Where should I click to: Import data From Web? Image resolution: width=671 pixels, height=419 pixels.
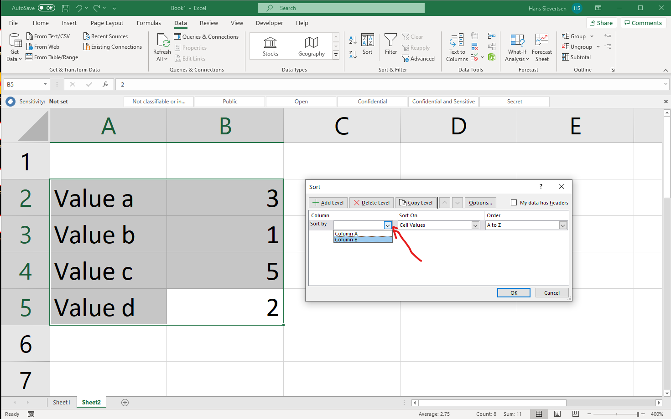[43, 47]
